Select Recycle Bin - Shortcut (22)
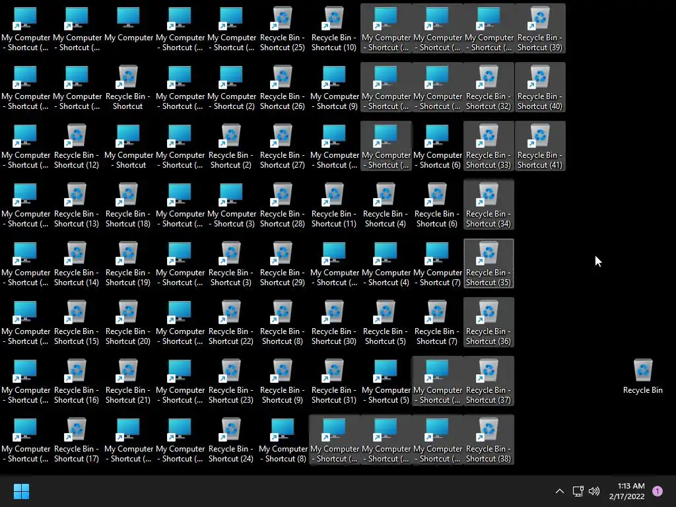676x507 pixels. [231, 322]
